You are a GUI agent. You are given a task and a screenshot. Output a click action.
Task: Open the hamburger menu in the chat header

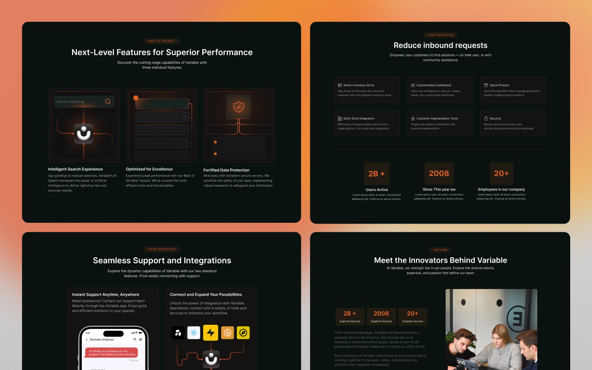click(x=141, y=340)
